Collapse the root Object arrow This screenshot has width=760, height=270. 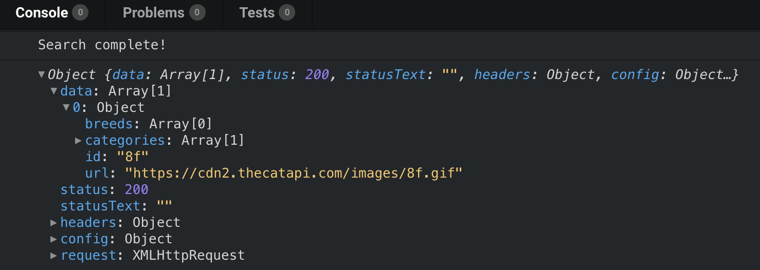tap(42, 75)
